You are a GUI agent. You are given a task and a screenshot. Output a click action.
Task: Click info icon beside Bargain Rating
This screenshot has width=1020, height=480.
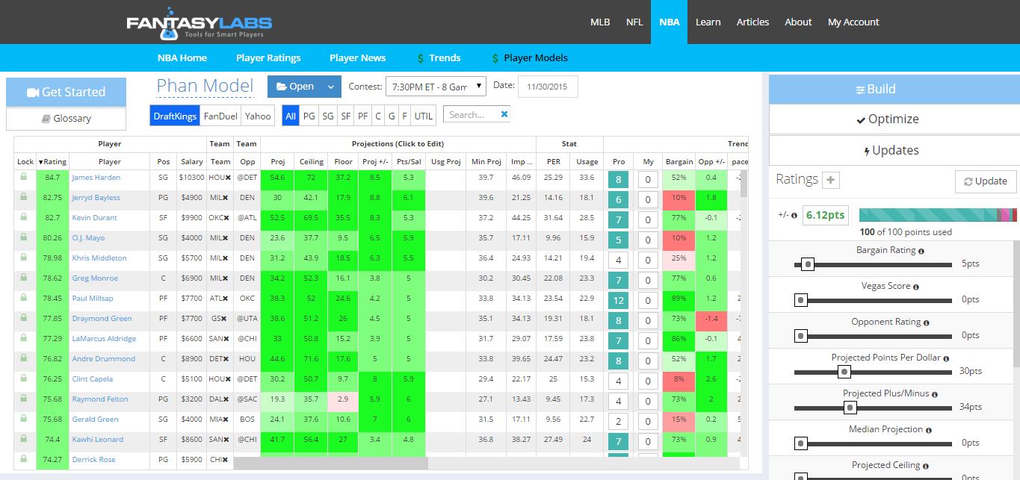coord(921,251)
